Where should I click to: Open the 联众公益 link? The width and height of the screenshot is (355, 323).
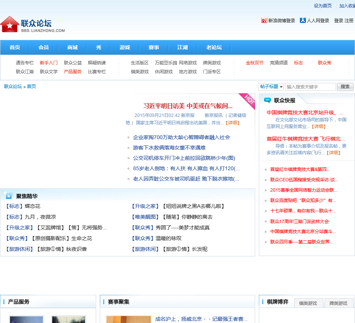pos(73,63)
